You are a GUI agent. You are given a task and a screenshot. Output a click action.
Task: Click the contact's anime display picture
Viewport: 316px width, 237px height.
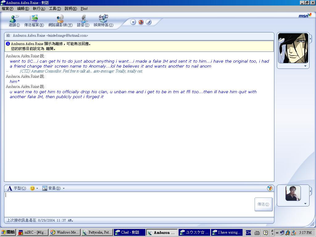[293, 48]
